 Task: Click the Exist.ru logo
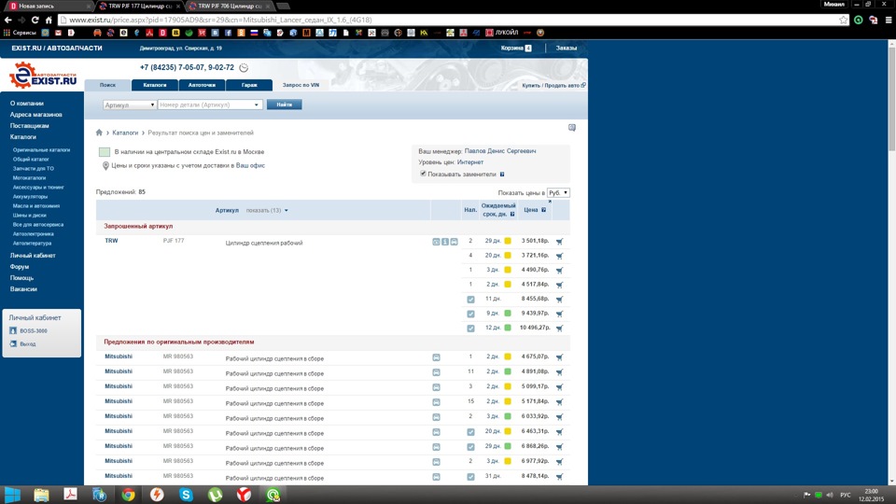pyautogui.click(x=43, y=76)
